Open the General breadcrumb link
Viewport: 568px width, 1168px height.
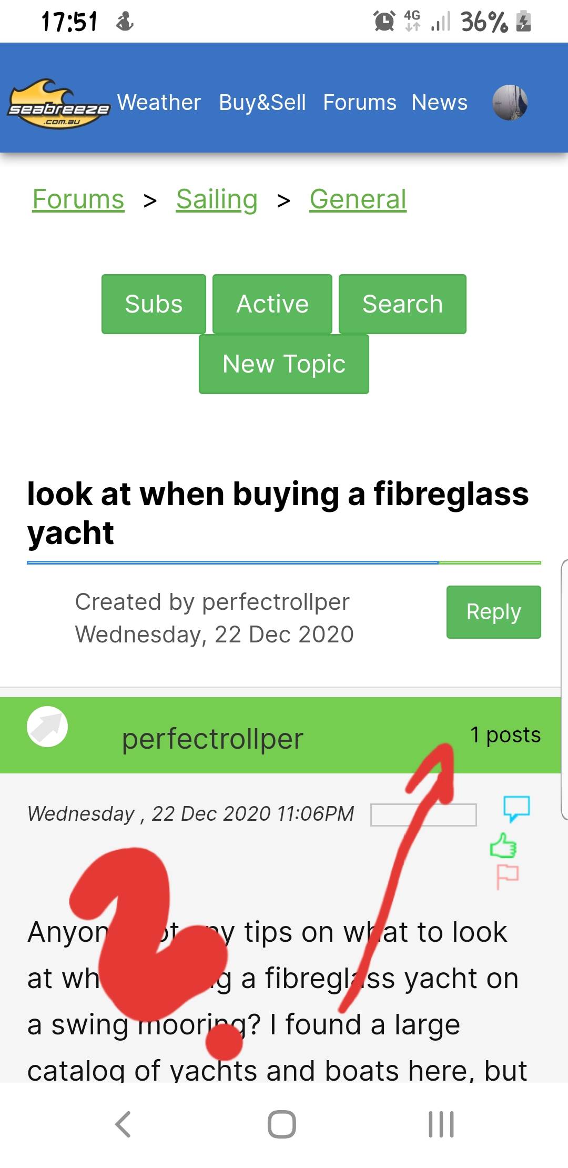pos(358,199)
